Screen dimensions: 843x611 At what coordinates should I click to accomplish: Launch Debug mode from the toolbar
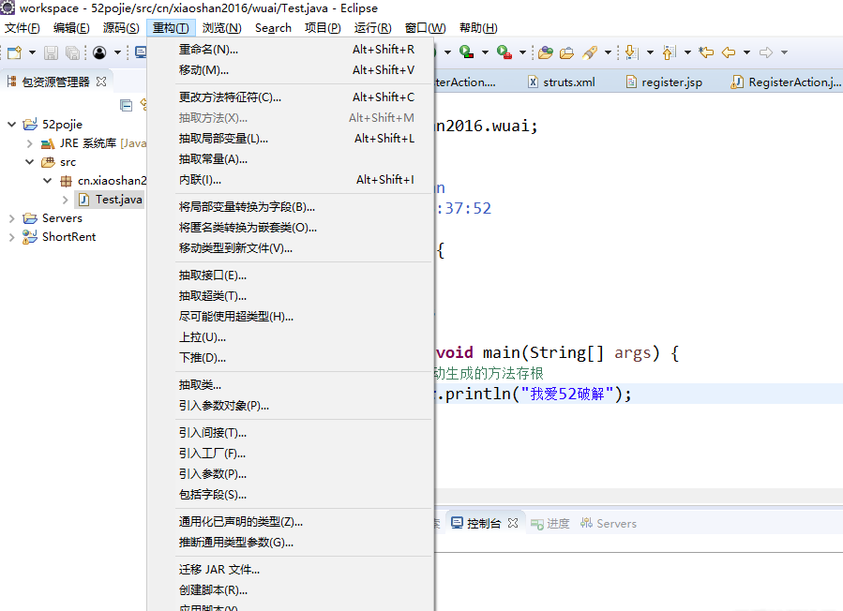[x=434, y=53]
